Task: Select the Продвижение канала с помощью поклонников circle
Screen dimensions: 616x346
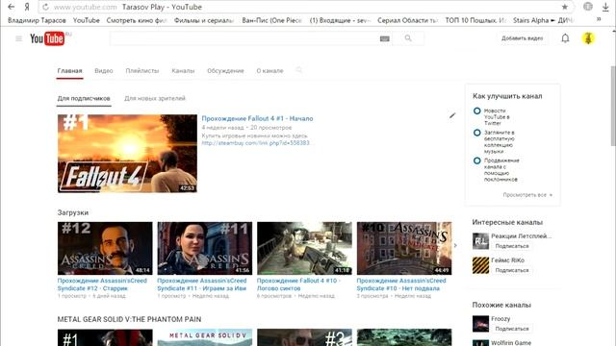Action: (477, 161)
